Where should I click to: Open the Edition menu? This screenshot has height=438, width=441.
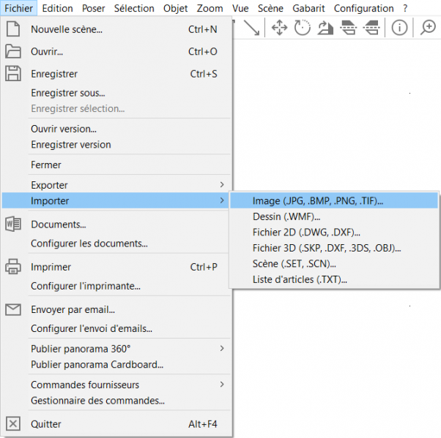(57, 8)
